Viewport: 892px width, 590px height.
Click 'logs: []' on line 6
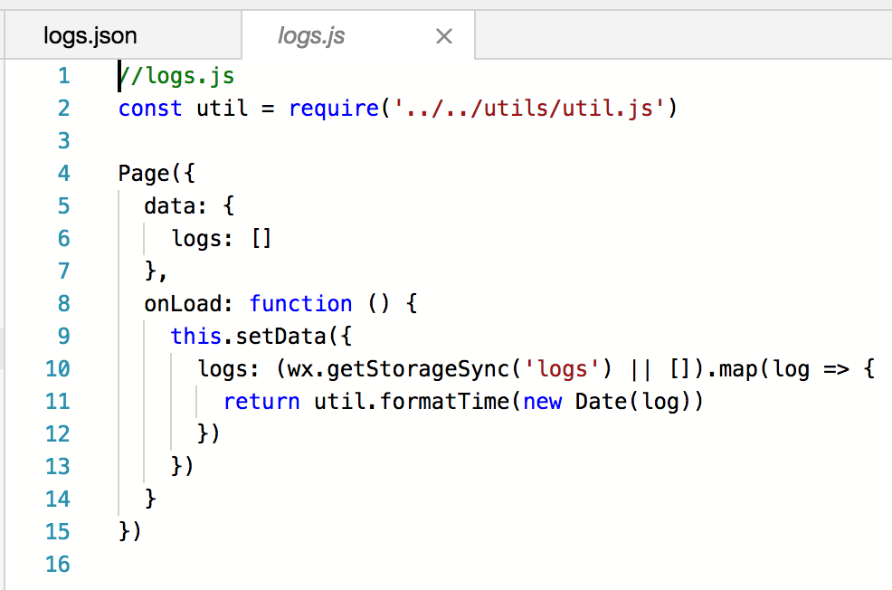222,238
